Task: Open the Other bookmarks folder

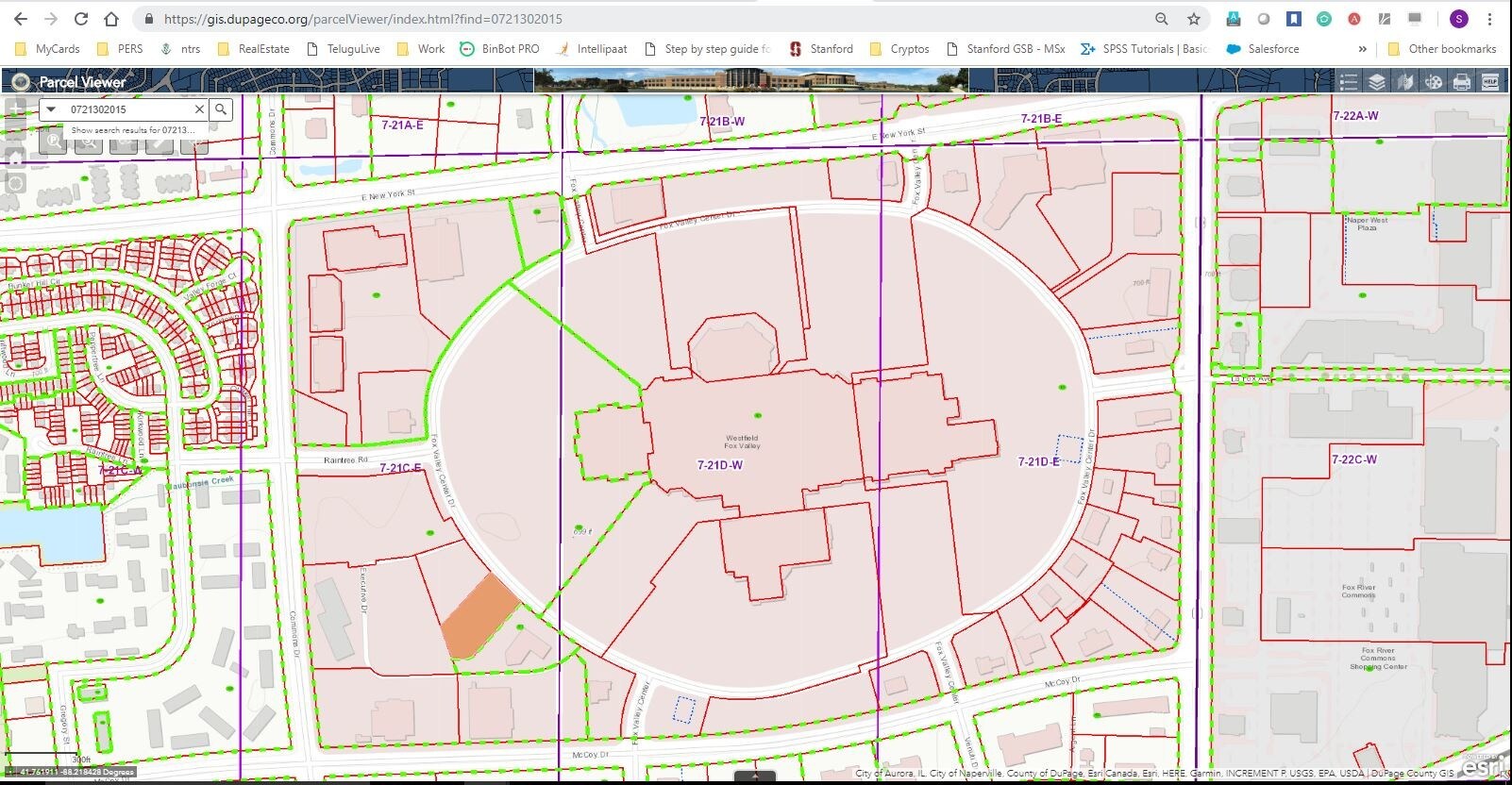Action: (x=1441, y=49)
